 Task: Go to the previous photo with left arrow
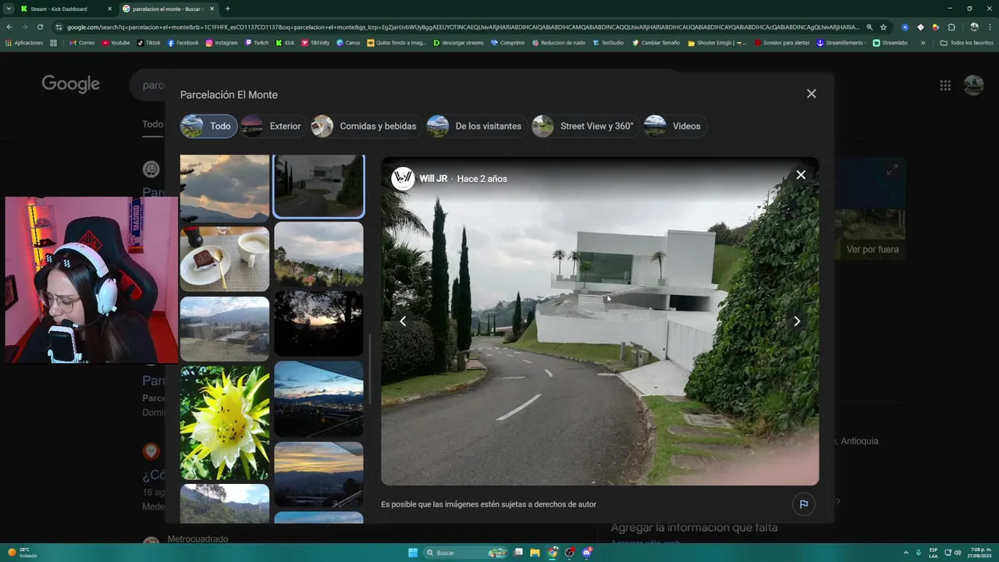[403, 321]
